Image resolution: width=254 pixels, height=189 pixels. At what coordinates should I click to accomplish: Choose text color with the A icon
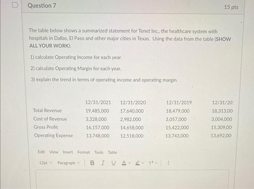(124, 162)
